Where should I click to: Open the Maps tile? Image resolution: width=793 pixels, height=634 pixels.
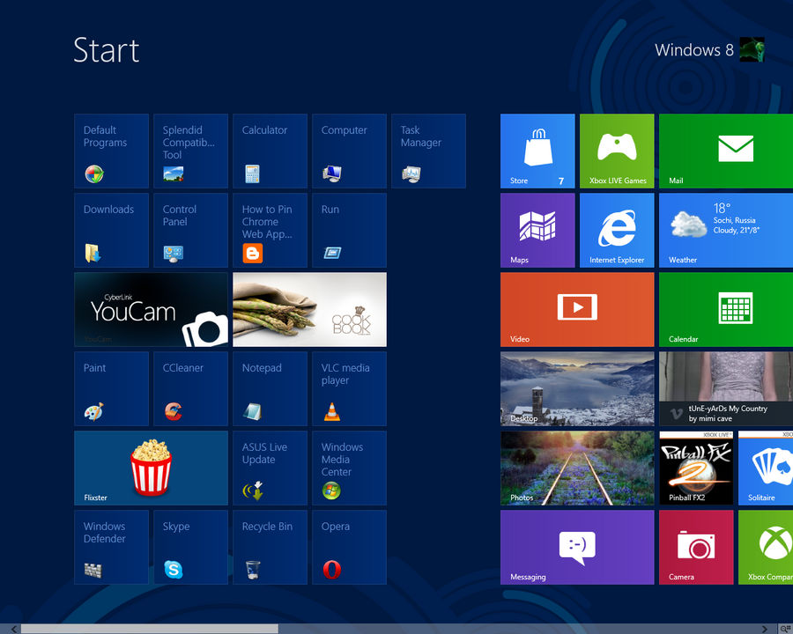coord(537,231)
